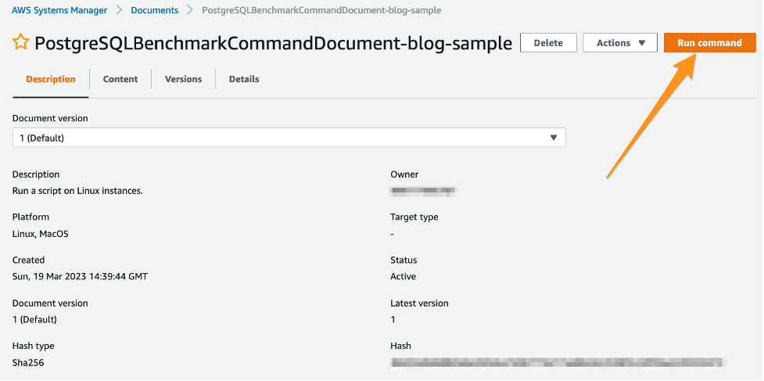Click the blurred Hash value
764x381 pixels.
[558, 362]
